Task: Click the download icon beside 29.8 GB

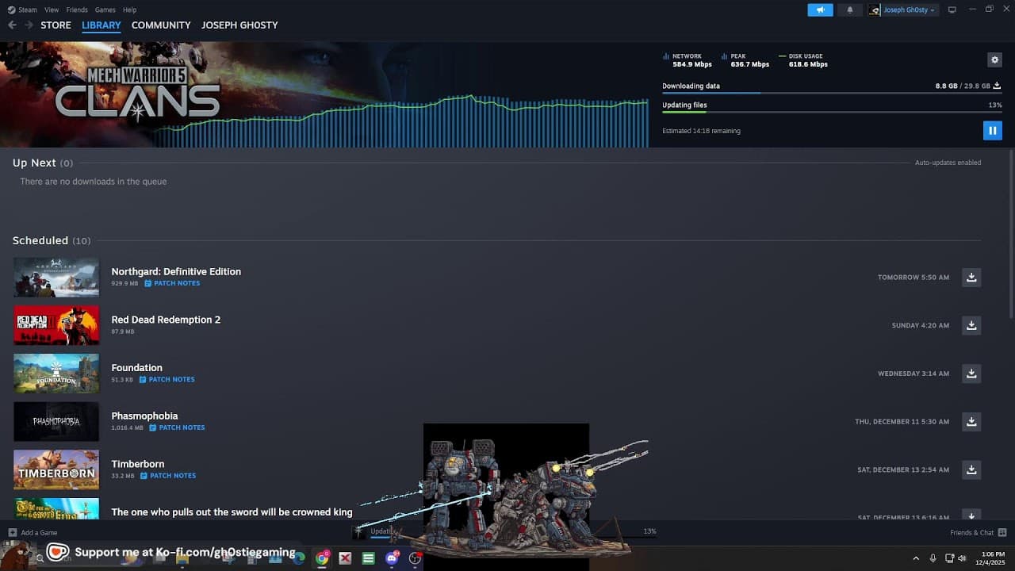Action: 997,86
